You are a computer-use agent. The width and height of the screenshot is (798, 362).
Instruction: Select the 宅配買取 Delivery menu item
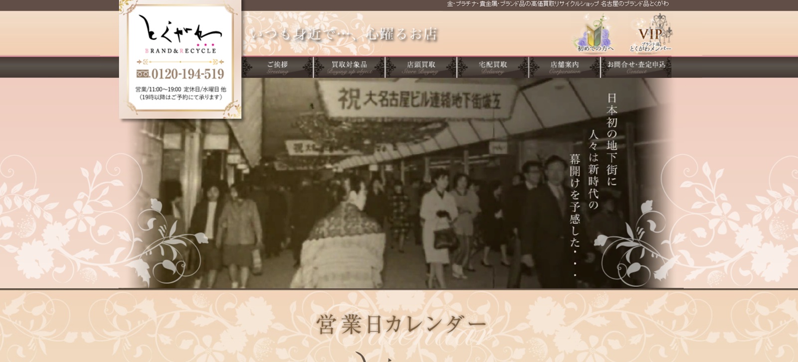(x=493, y=67)
